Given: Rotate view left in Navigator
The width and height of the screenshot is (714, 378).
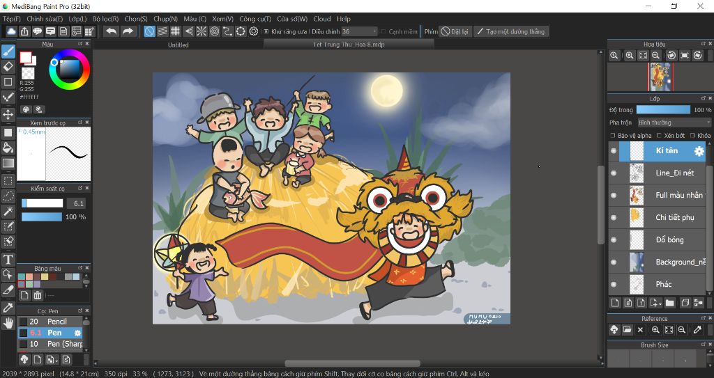Looking at the screenshot, I should coord(671,56).
